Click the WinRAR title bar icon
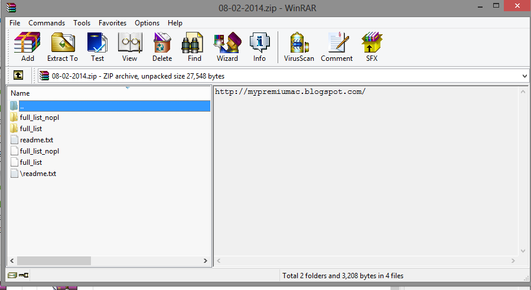 coord(11,8)
